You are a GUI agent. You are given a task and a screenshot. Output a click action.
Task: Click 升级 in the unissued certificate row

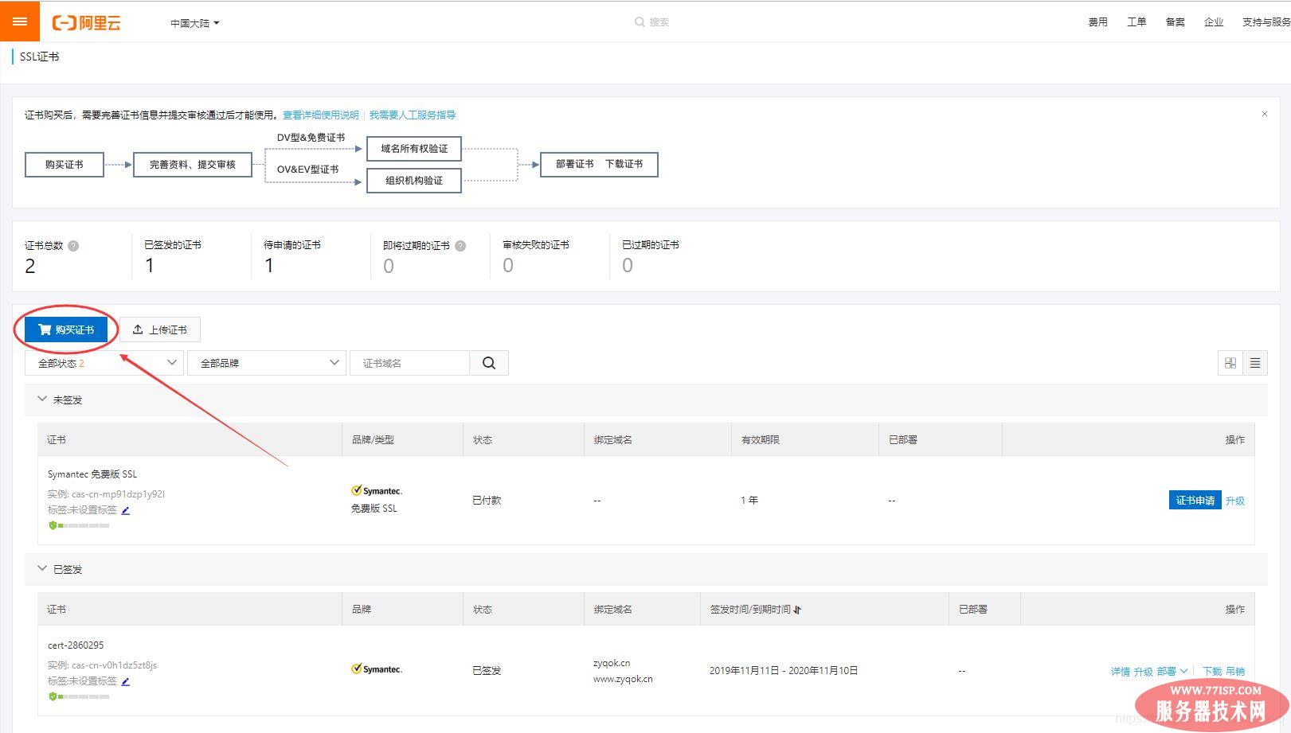1235,501
